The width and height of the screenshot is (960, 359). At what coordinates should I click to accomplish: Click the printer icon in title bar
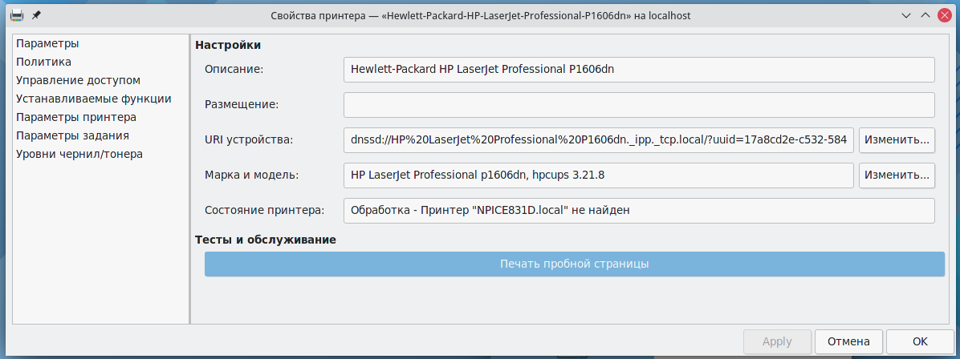[16, 15]
